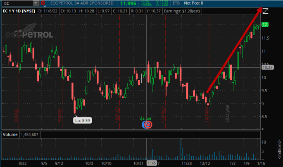The width and height of the screenshot is (283, 167).
Task: Click the 'L: 9.97' low value
Action: pyautogui.click(x=103, y=11)
